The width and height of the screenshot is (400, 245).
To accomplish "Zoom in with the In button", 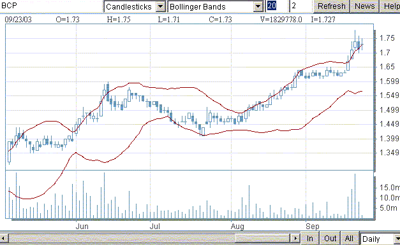I will click(x=309, y=239).
